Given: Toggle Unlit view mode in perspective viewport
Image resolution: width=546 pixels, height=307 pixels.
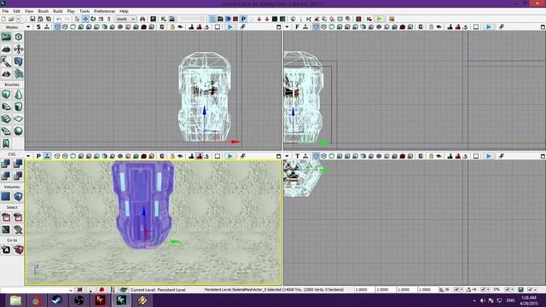Looking at the screenshot, I should 73,156.
